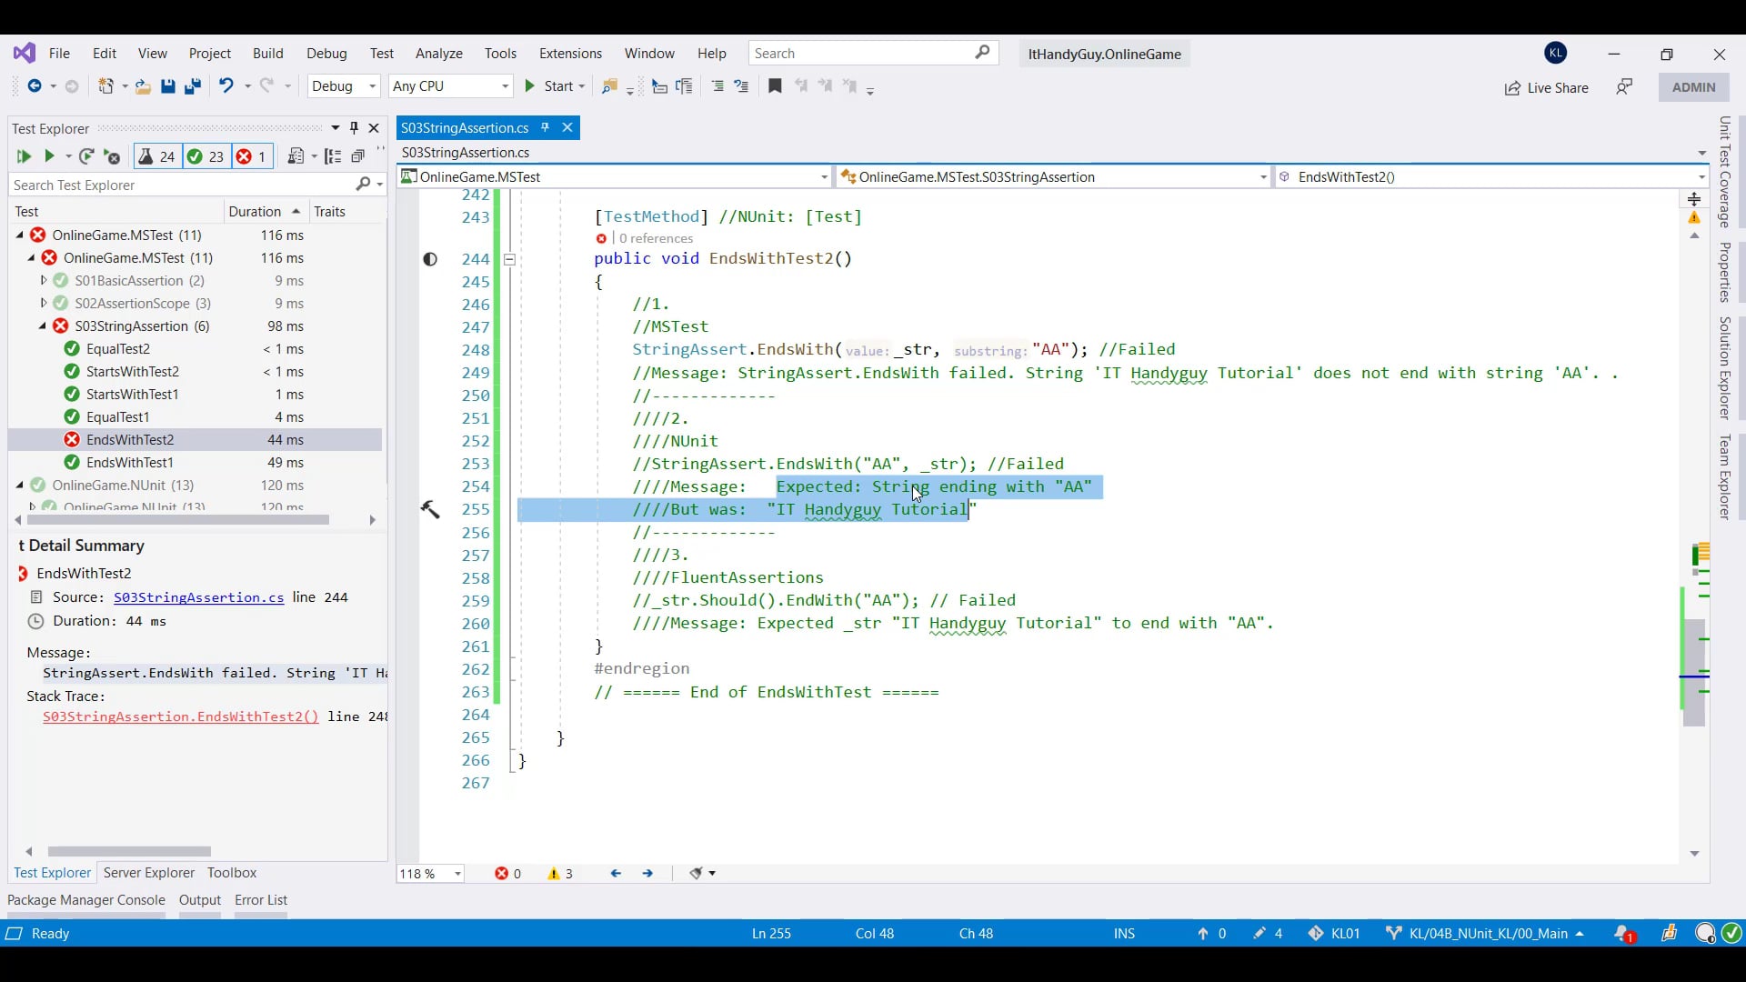This screenshot has height=982, width=1746.
Task: Open notifications bell in status bar
Action: [1623, 934]
